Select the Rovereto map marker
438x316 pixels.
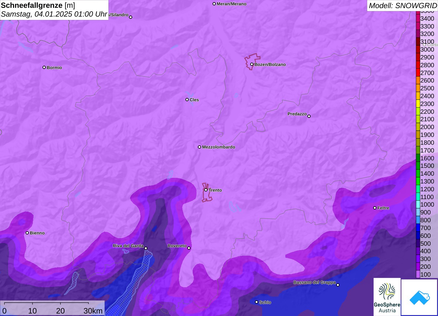pyautogui.click(x=189, y=248)
